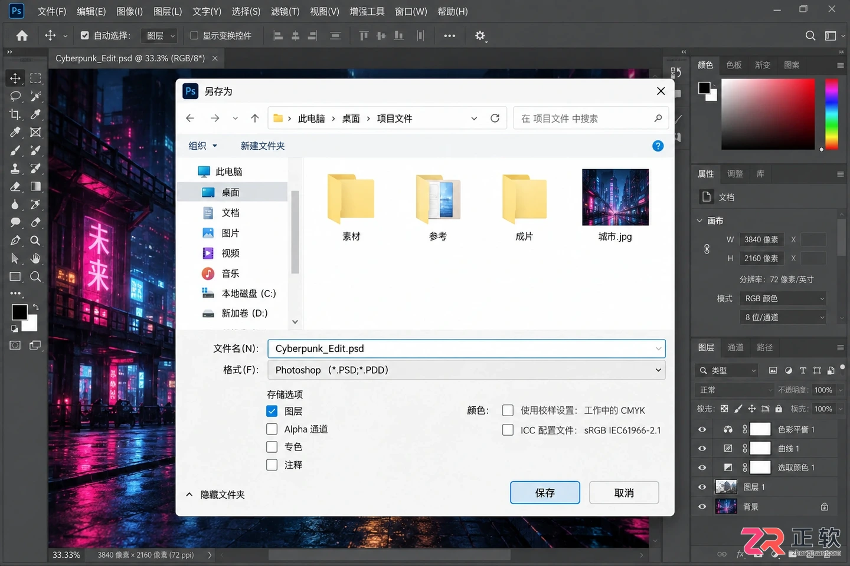Enable the 注释 checkbox
Screen dimensions: 850x566
pyautogui.click(x=272, y=465)
